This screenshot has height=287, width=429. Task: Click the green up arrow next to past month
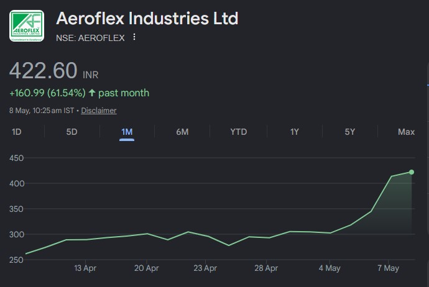click(x=92, y=93)
